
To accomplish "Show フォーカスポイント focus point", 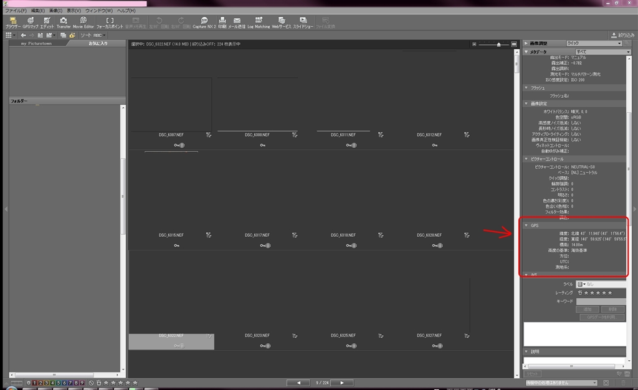I will coord(110,22).
